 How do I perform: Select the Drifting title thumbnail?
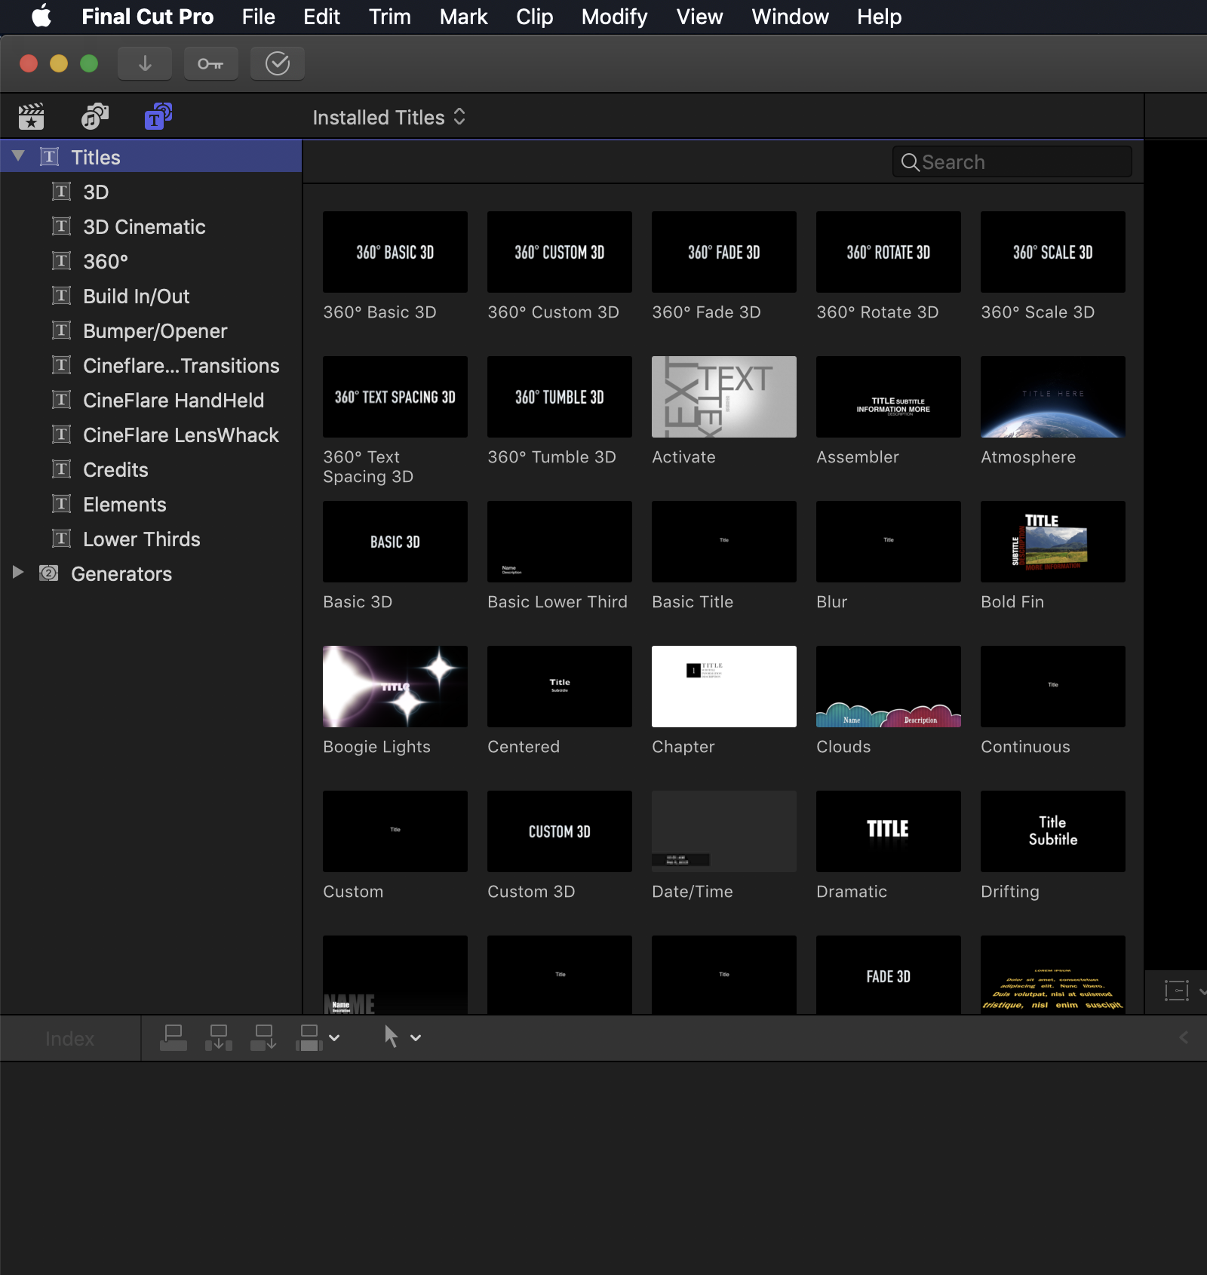pos(1053,831)
